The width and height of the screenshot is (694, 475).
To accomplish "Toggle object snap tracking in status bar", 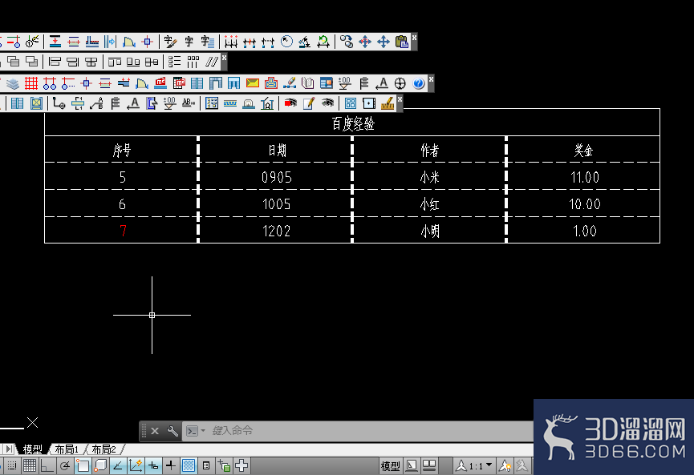I will coord(118,465).
